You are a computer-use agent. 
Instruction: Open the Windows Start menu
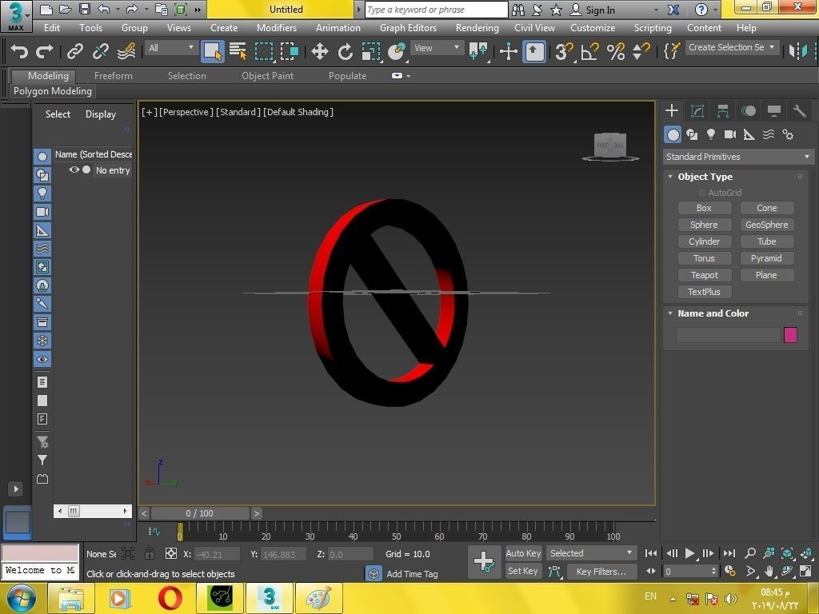click(19, 598)
